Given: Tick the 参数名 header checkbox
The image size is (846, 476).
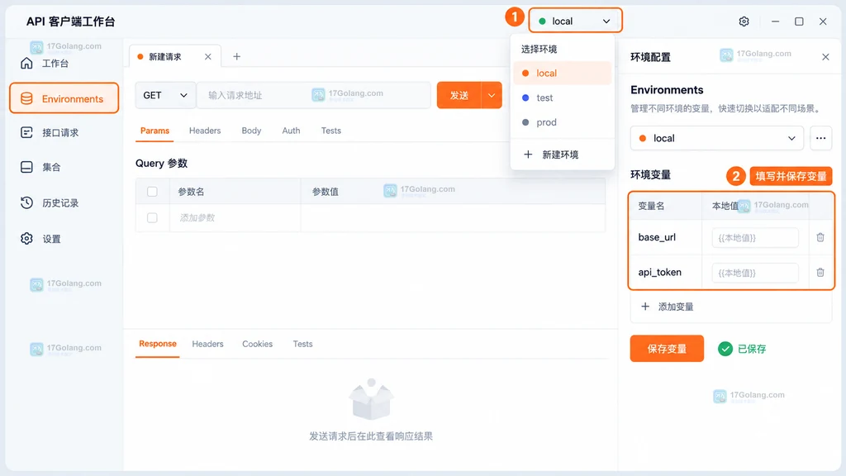Looking at the screenshot, I should [152, 192].
